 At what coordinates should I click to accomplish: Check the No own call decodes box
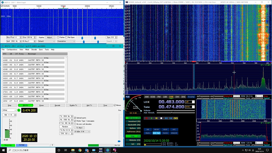coord(75,124)
